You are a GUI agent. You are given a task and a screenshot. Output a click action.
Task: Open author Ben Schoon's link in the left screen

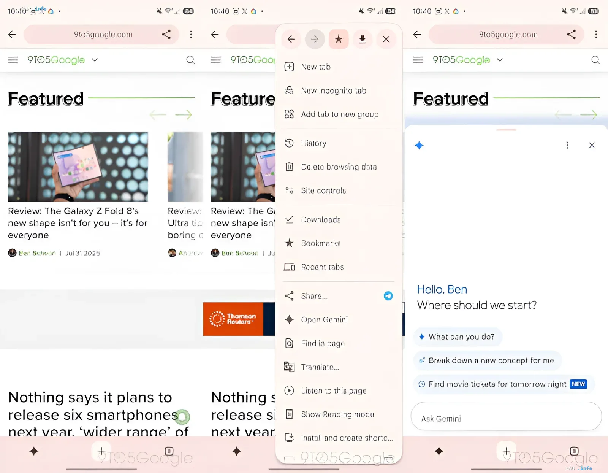37,253
